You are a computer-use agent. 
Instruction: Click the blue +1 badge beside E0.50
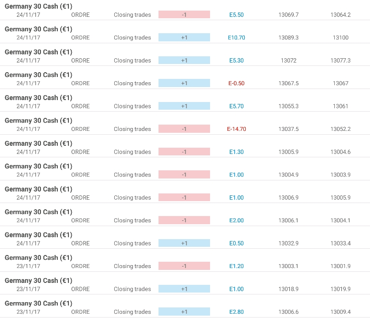click(x=184, y=243)
